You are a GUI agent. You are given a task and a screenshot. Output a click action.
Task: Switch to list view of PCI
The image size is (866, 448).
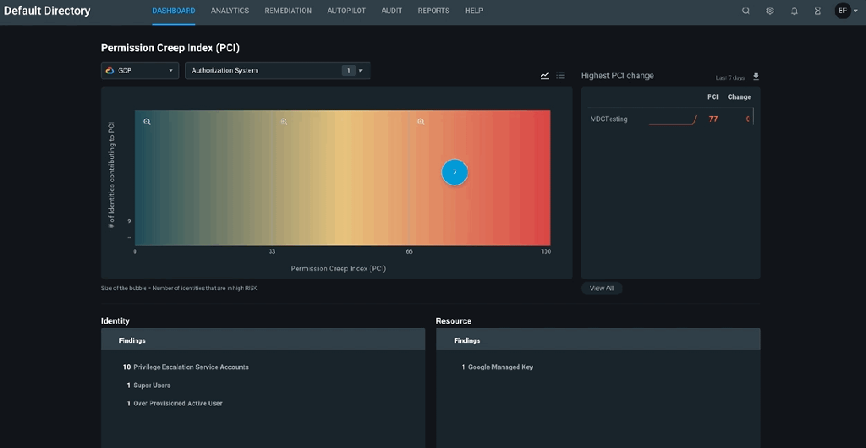pos(561,76)
